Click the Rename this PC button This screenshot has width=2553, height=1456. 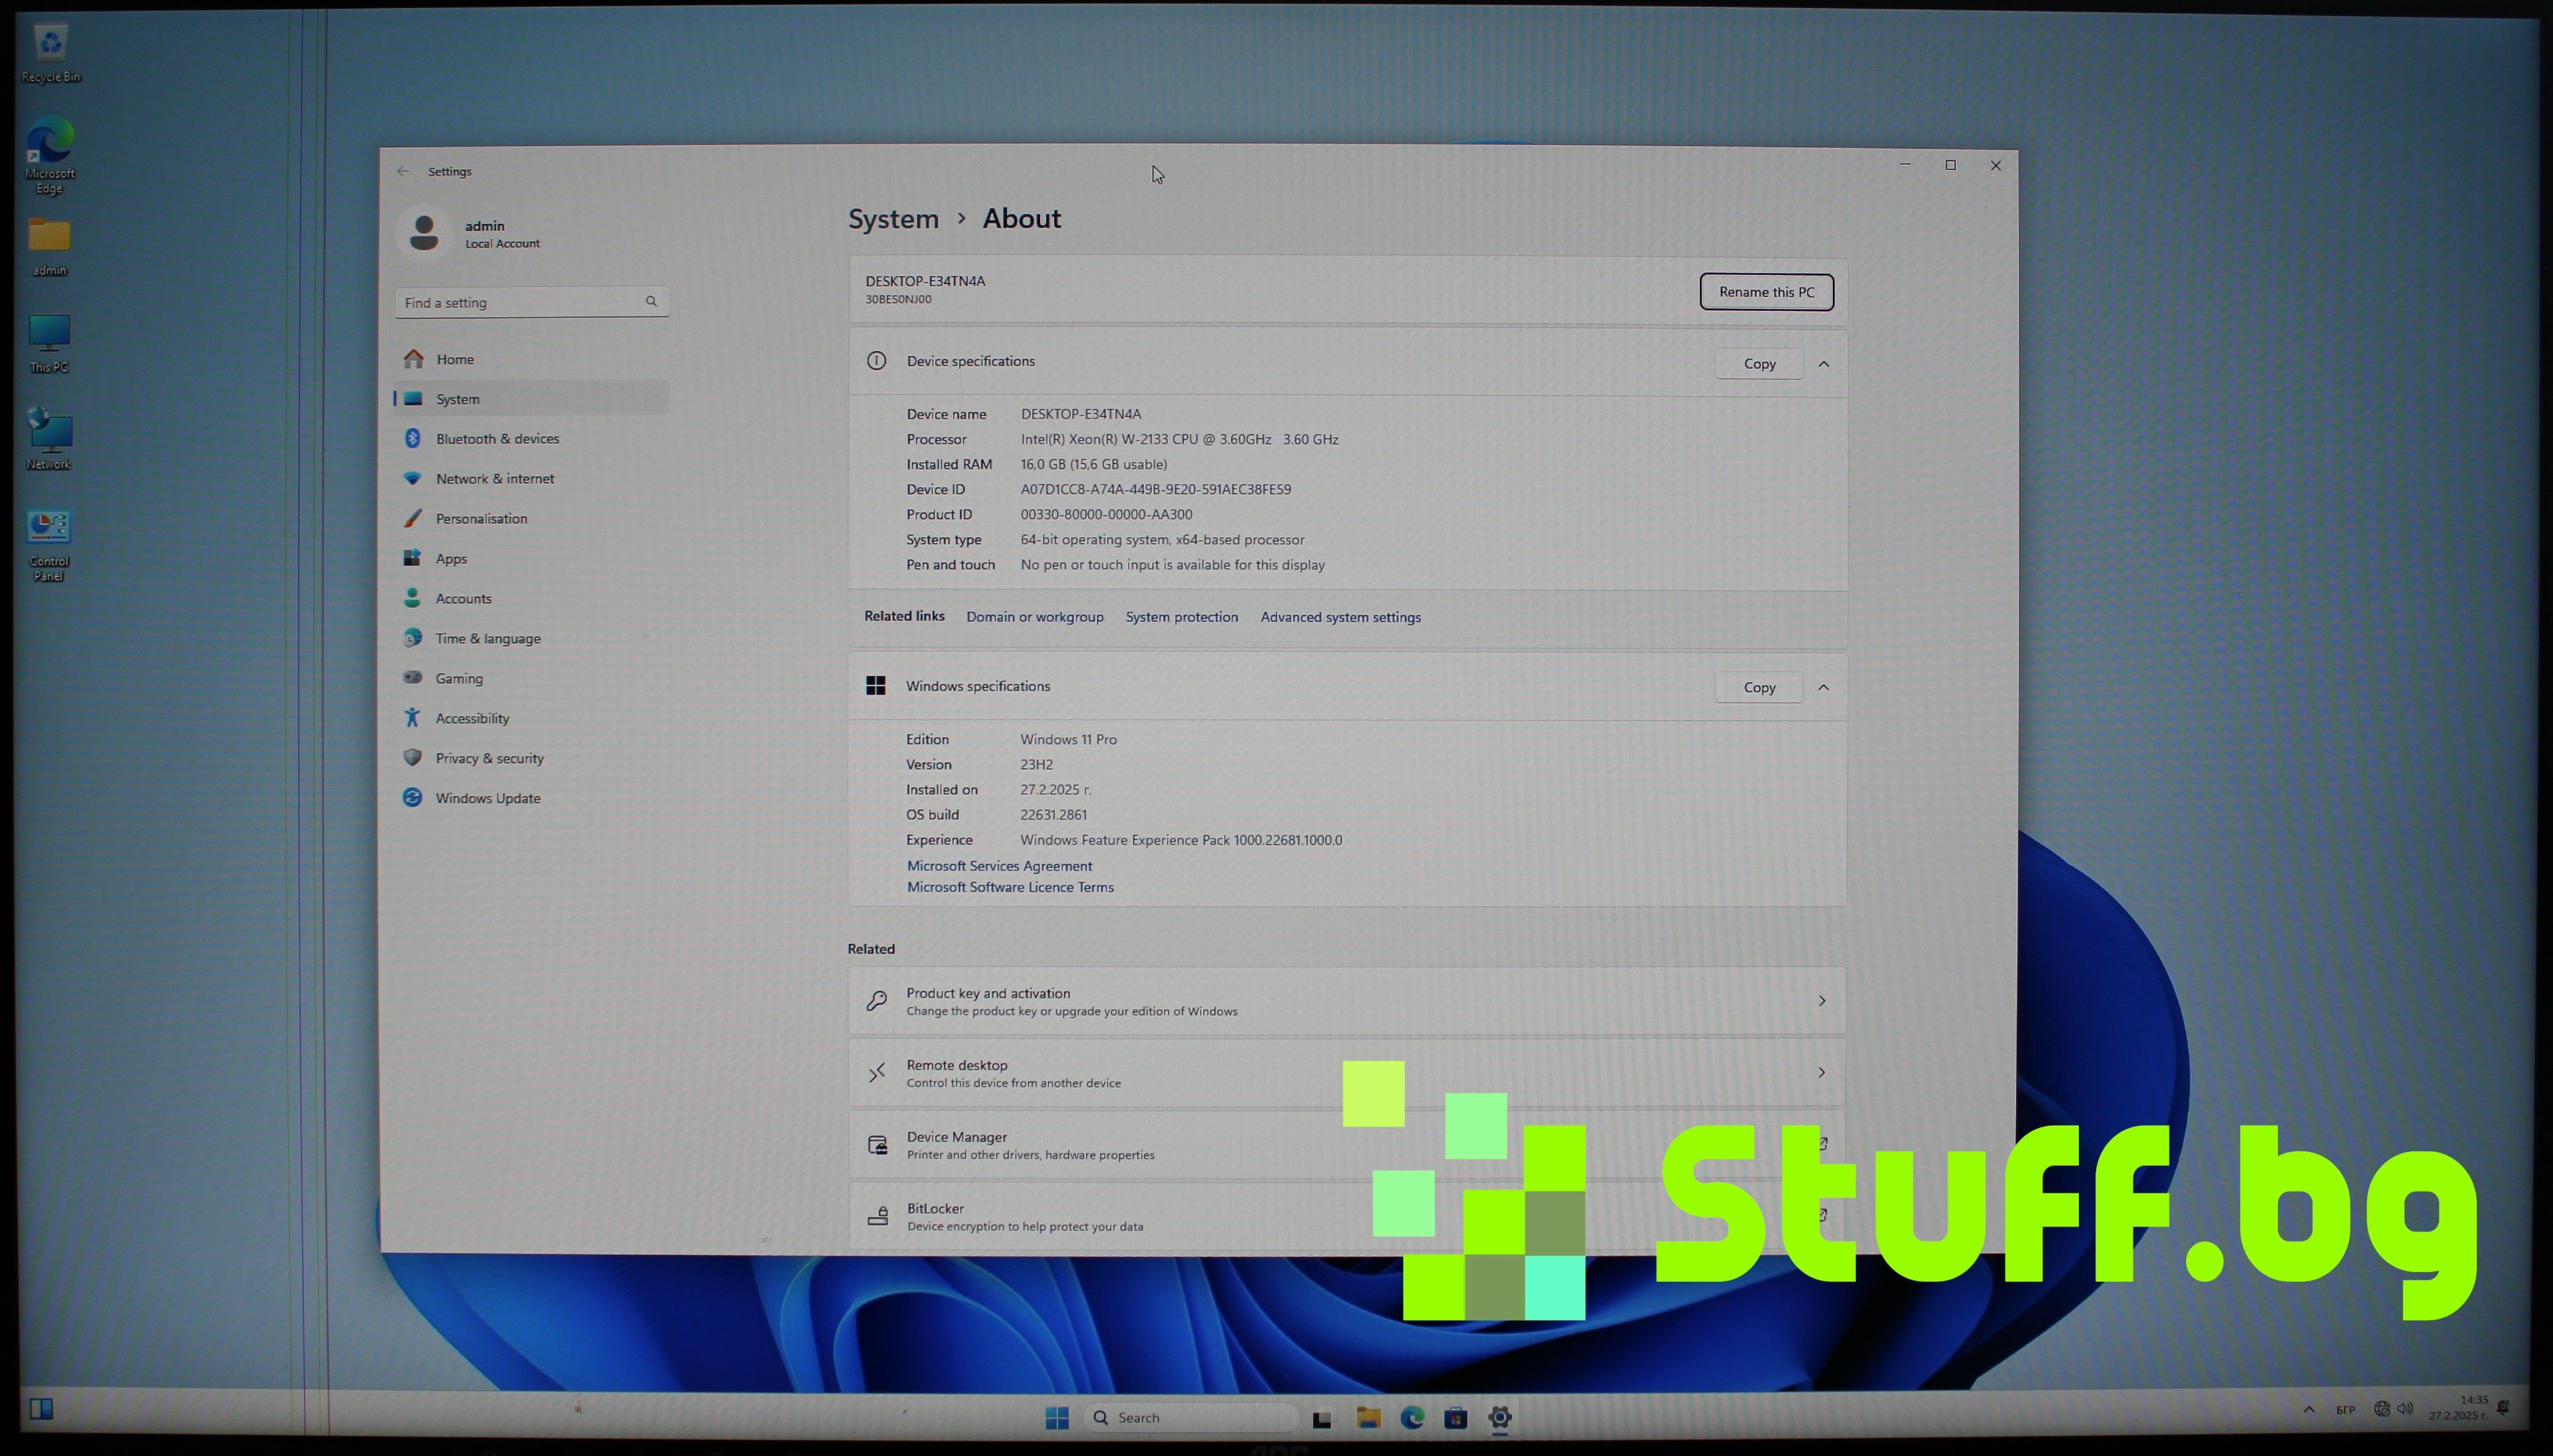pos(1766,292)
